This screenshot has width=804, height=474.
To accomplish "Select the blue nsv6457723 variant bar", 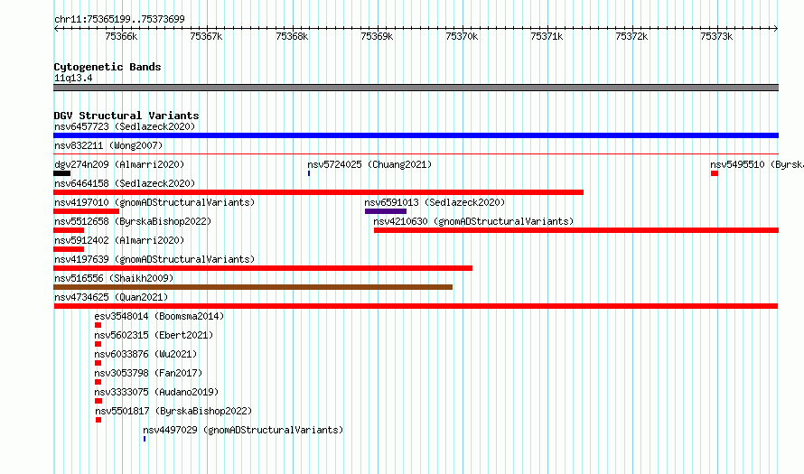I will point(416,135).
